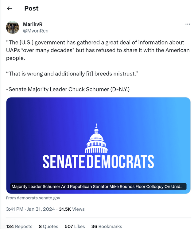Open the post's more options menu

point(188,24)
